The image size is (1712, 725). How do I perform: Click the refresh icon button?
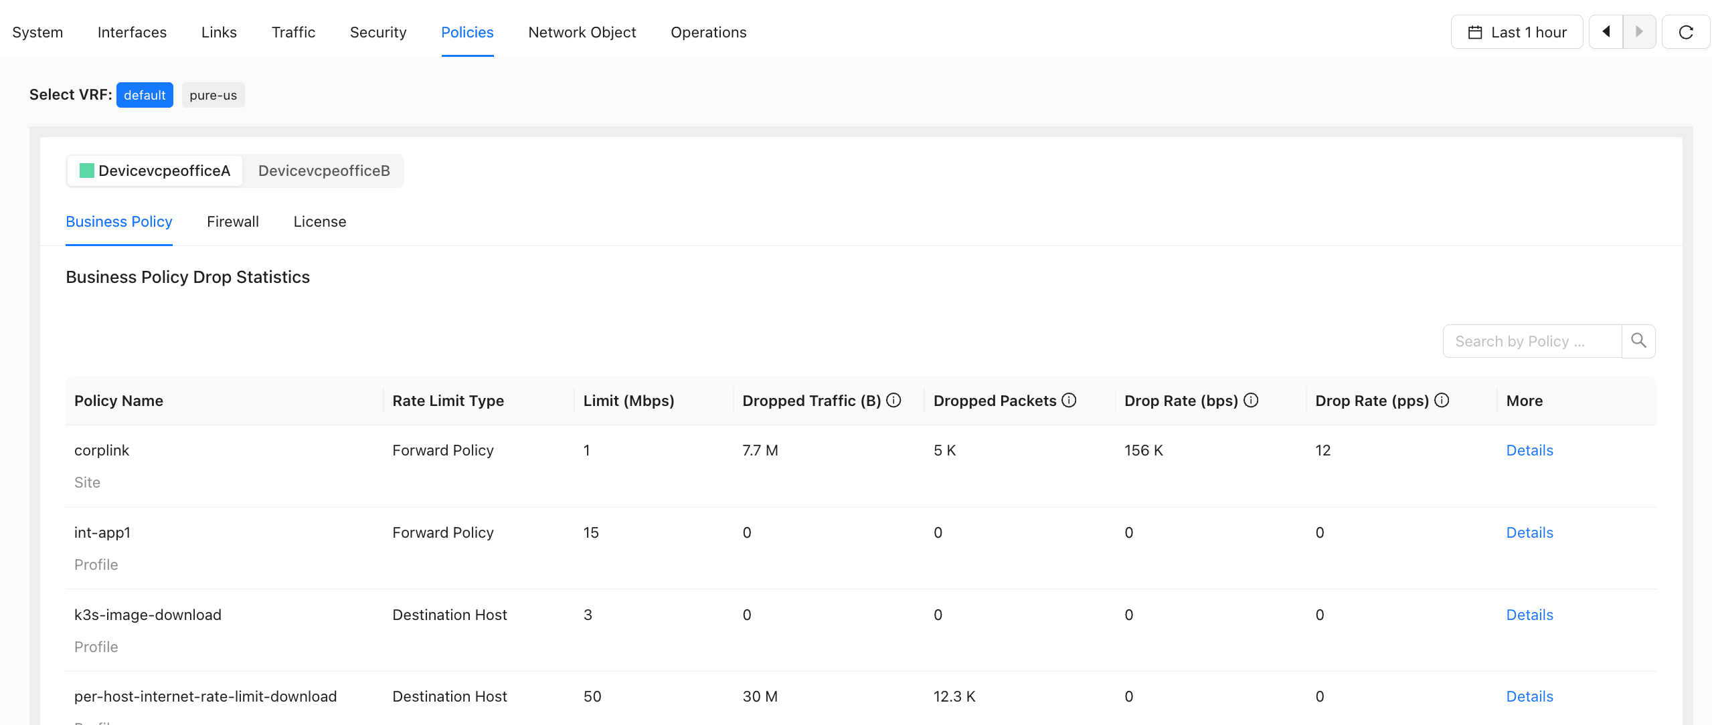click(1686, 32)
